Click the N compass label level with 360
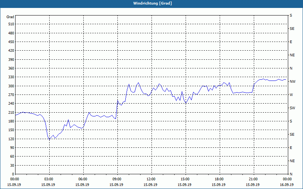The height and width of the screenshot is (189, 303). pos(291,68)
